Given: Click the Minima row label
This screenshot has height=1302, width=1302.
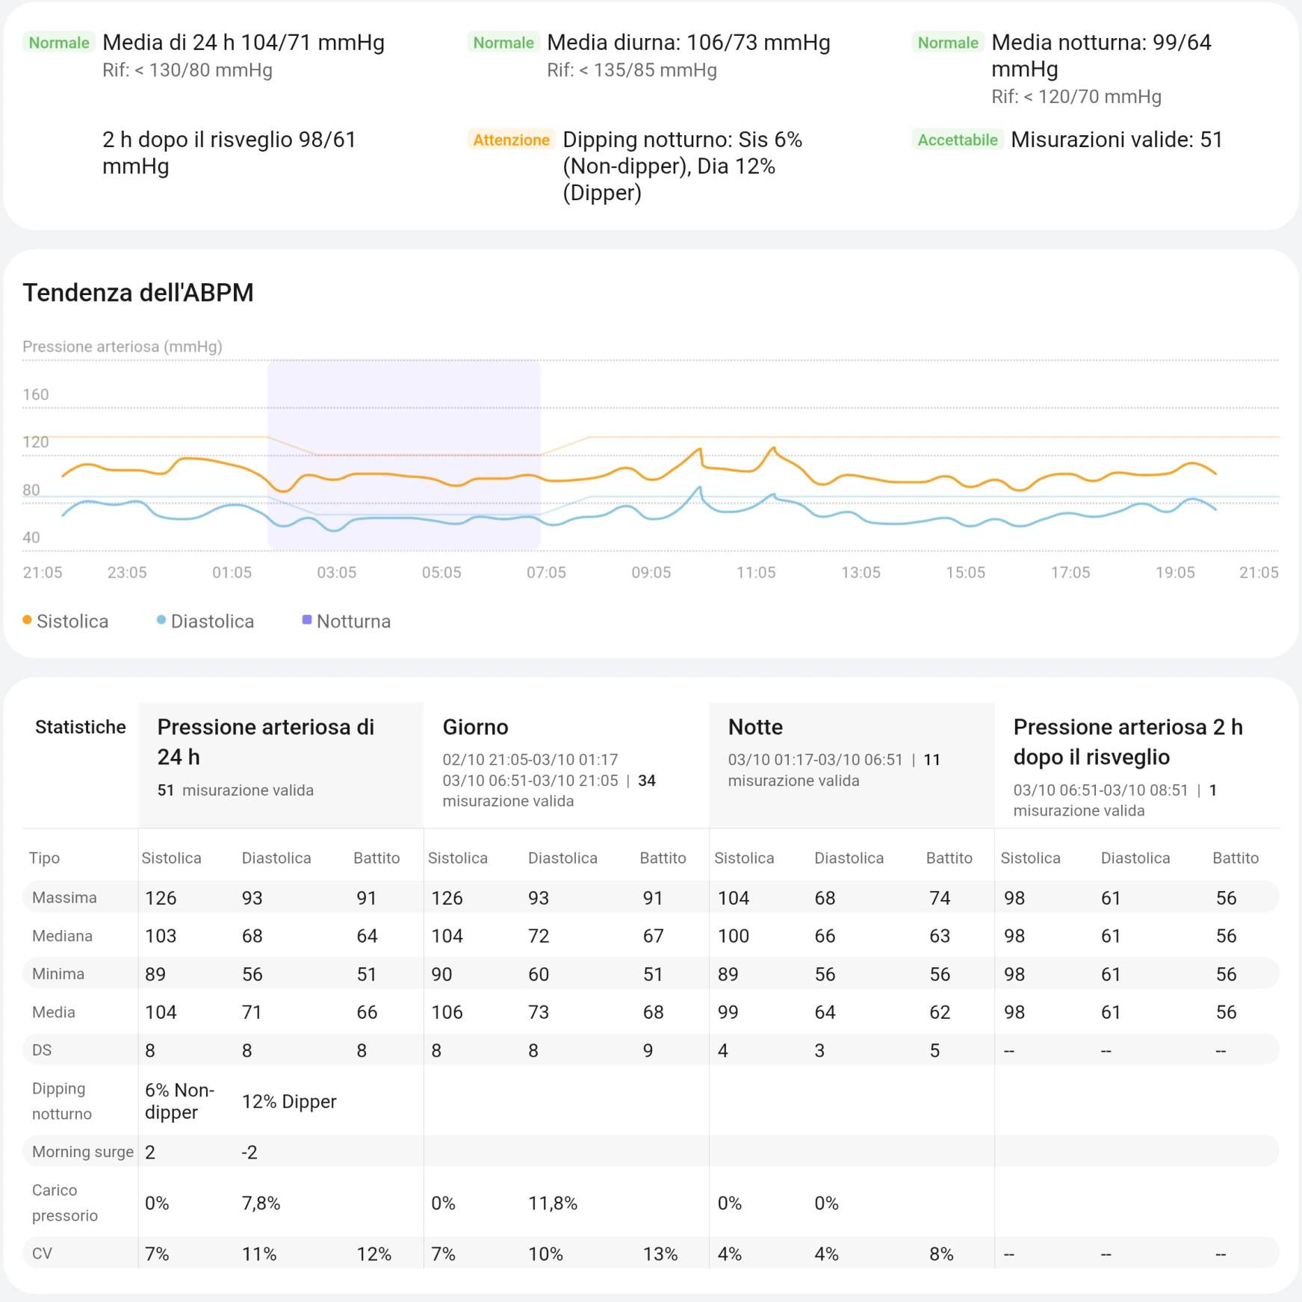Looking at the screenshot, I should 58,974.
